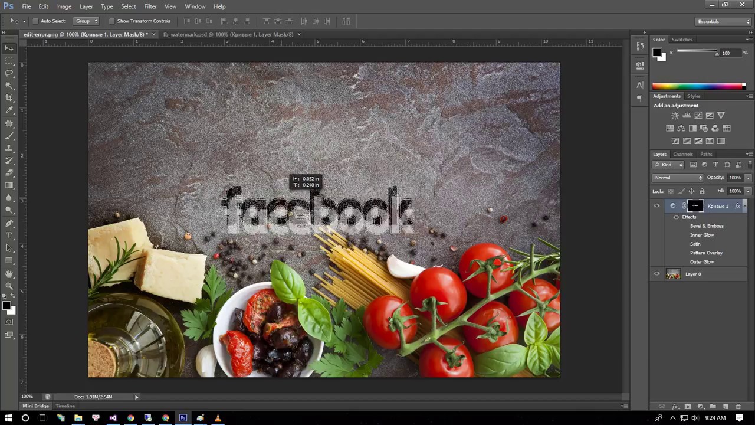755x425 pixels.
Task: Hide Layer 0 visibility eye
Action: pyautogui.click(x=656, y=274)
